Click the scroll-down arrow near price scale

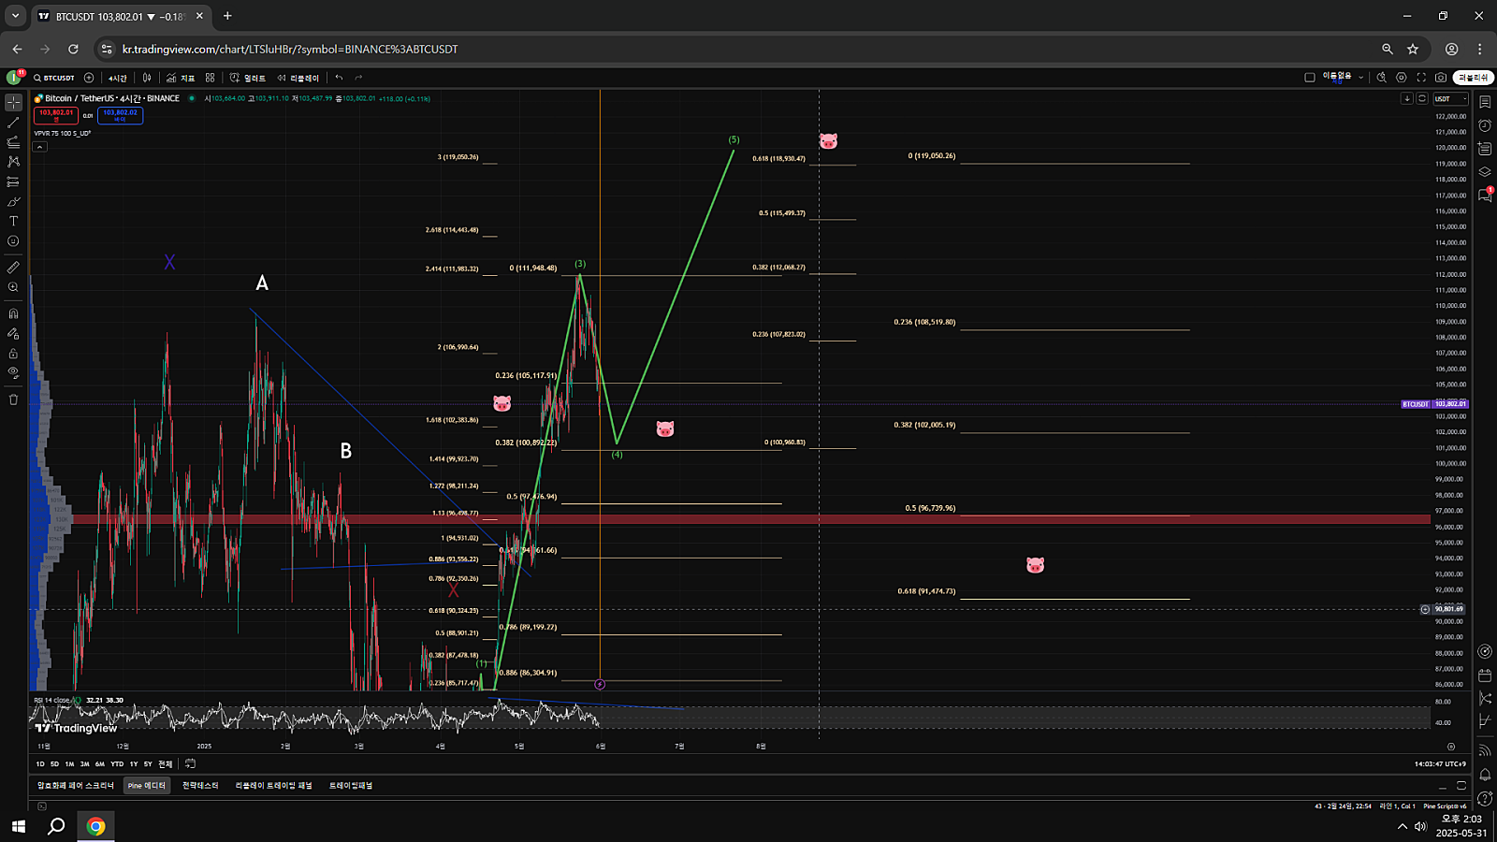pyautogui.click(x=1406, y=98)
